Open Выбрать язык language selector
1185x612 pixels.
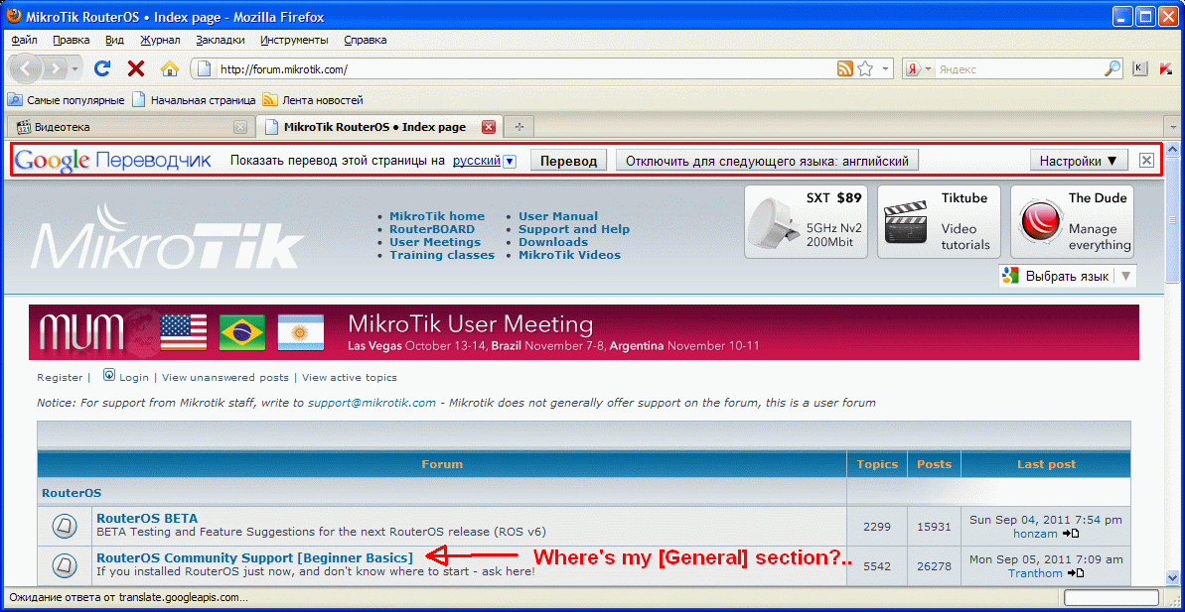click(1067, 276)
